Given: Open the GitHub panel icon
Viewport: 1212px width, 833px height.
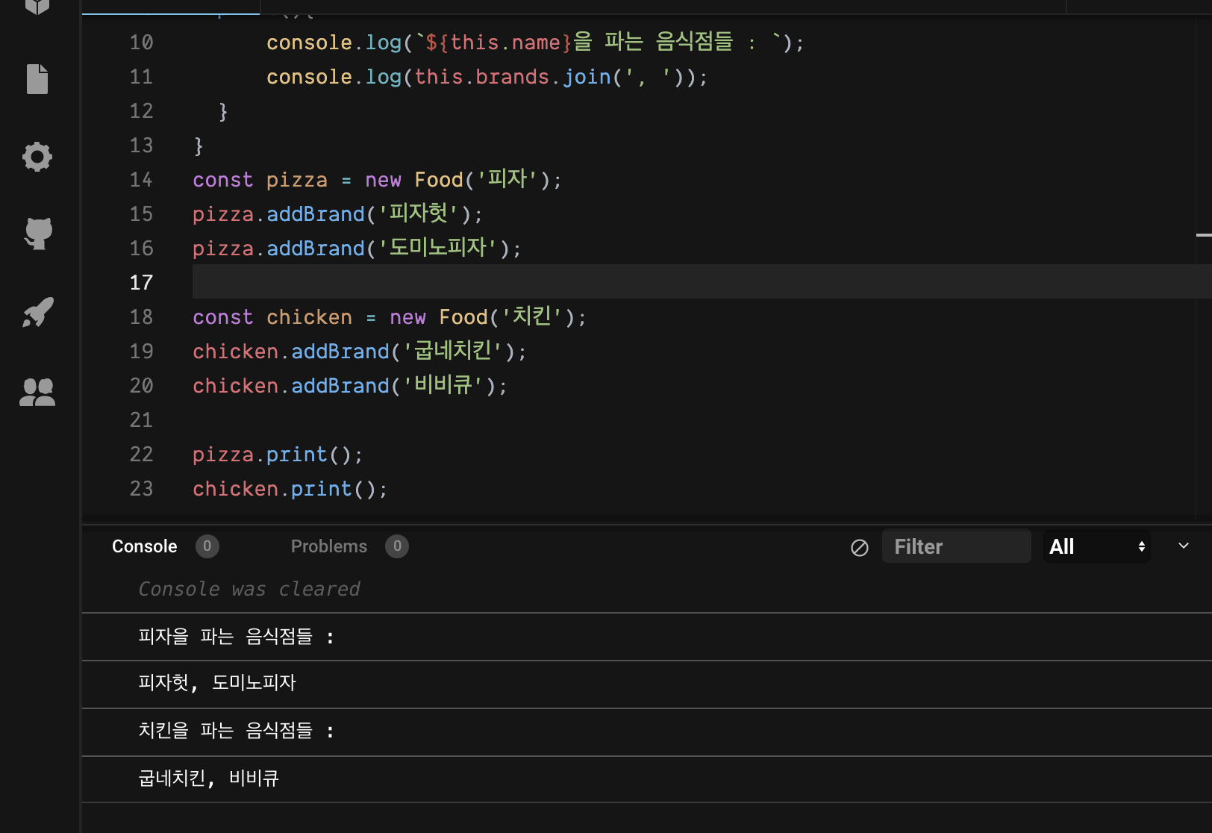Looking at the screenshot, I should tap(38, 234).
